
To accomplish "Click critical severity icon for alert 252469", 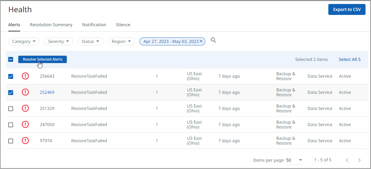I will click(x=25, y=92).
